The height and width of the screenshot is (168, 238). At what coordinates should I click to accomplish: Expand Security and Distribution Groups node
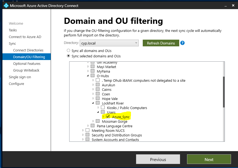[83, 135]
